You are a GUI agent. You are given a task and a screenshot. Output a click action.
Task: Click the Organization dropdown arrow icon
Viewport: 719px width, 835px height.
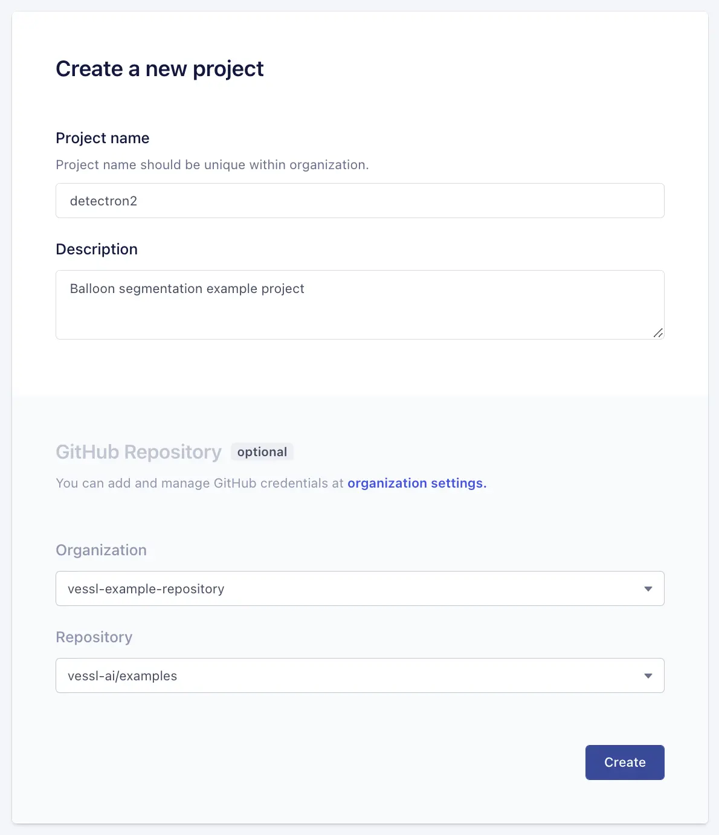tap(648, 588)
